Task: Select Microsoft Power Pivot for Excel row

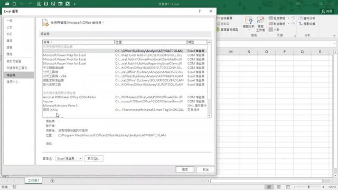Action: 125,60
